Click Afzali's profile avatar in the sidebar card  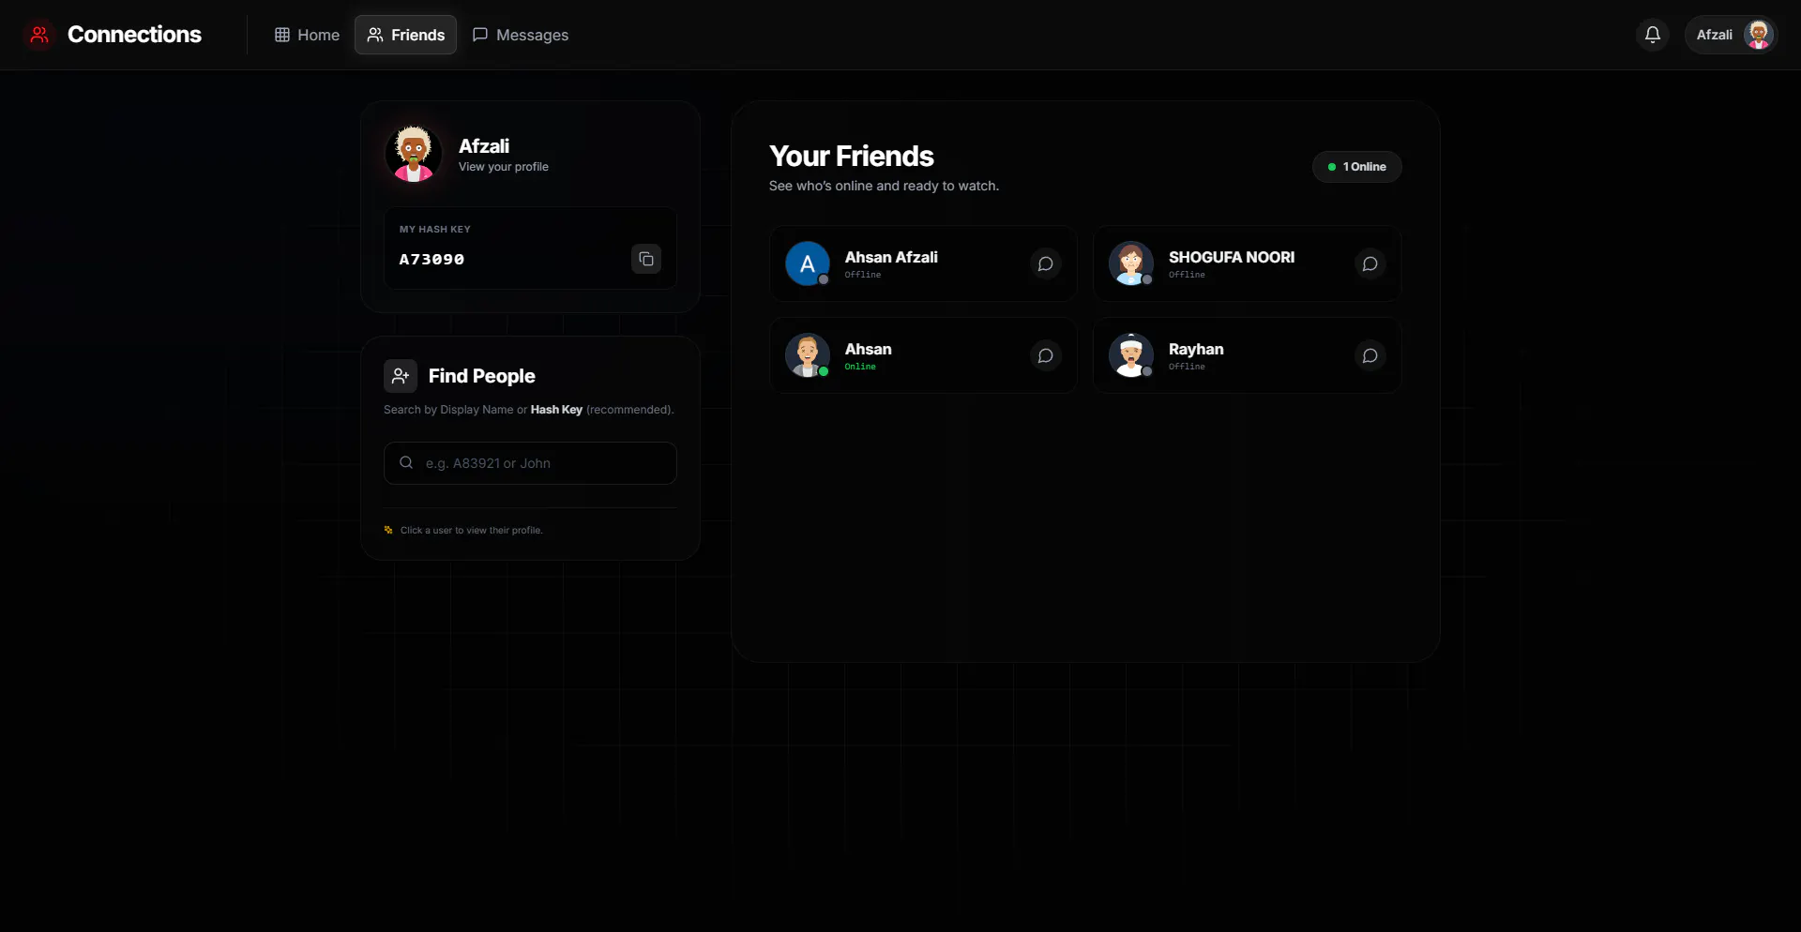click(413, 154)
